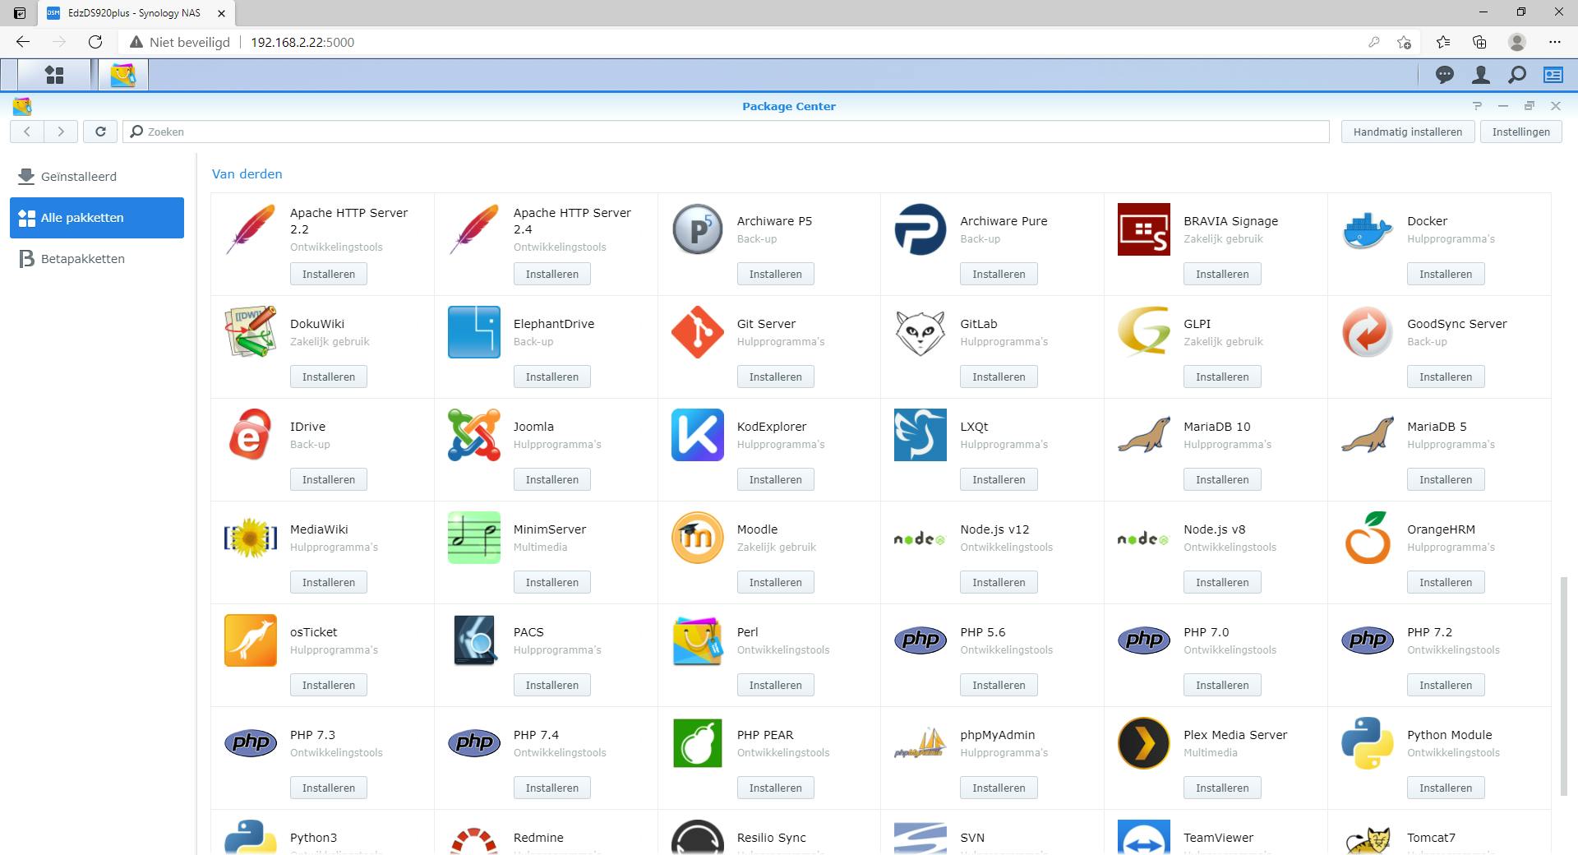Click the IDrive icon
Viewport: 1578px width, 855px height.
250,435
